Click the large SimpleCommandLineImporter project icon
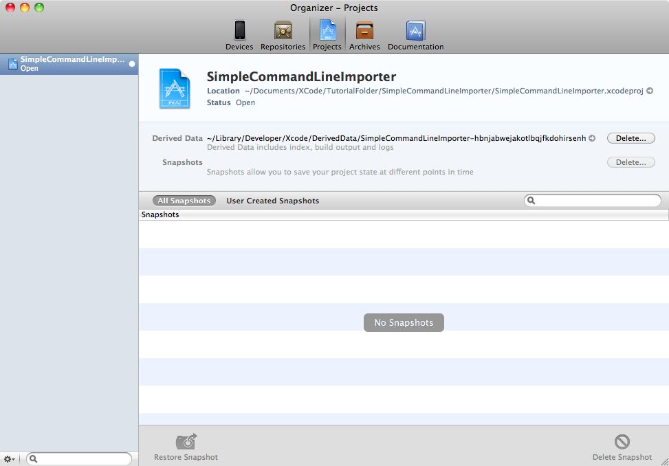Image resolution: width=669 pixels, height=466 pixels. click(x=174, y=87)
